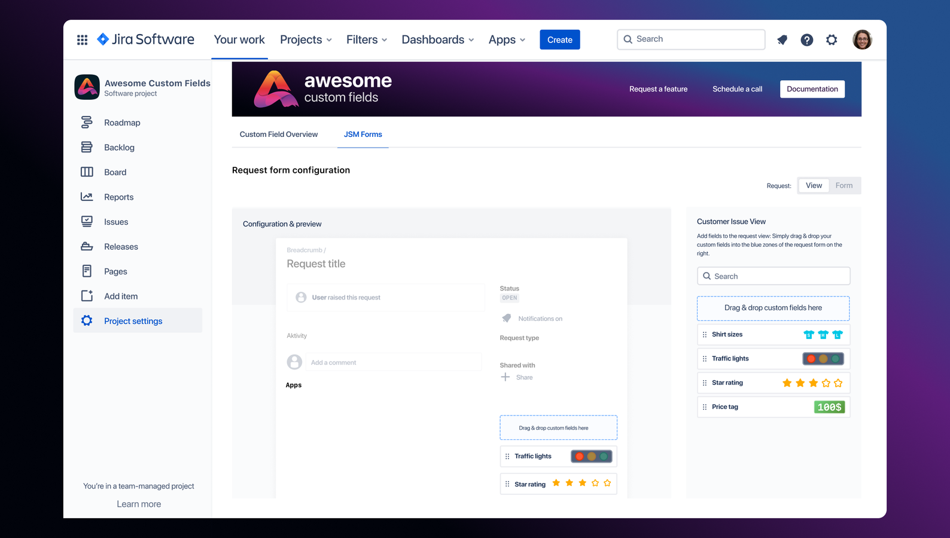The image size is (950, 538).
Task: Click the preview Traffic lights drag handle
Action: tap(507, 457)
